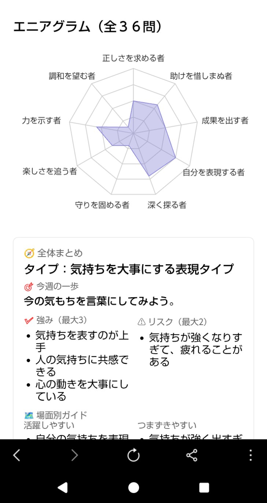267x503 pixels.
Task: Open the share icon in bottom bar
Action: click(192, 455)
